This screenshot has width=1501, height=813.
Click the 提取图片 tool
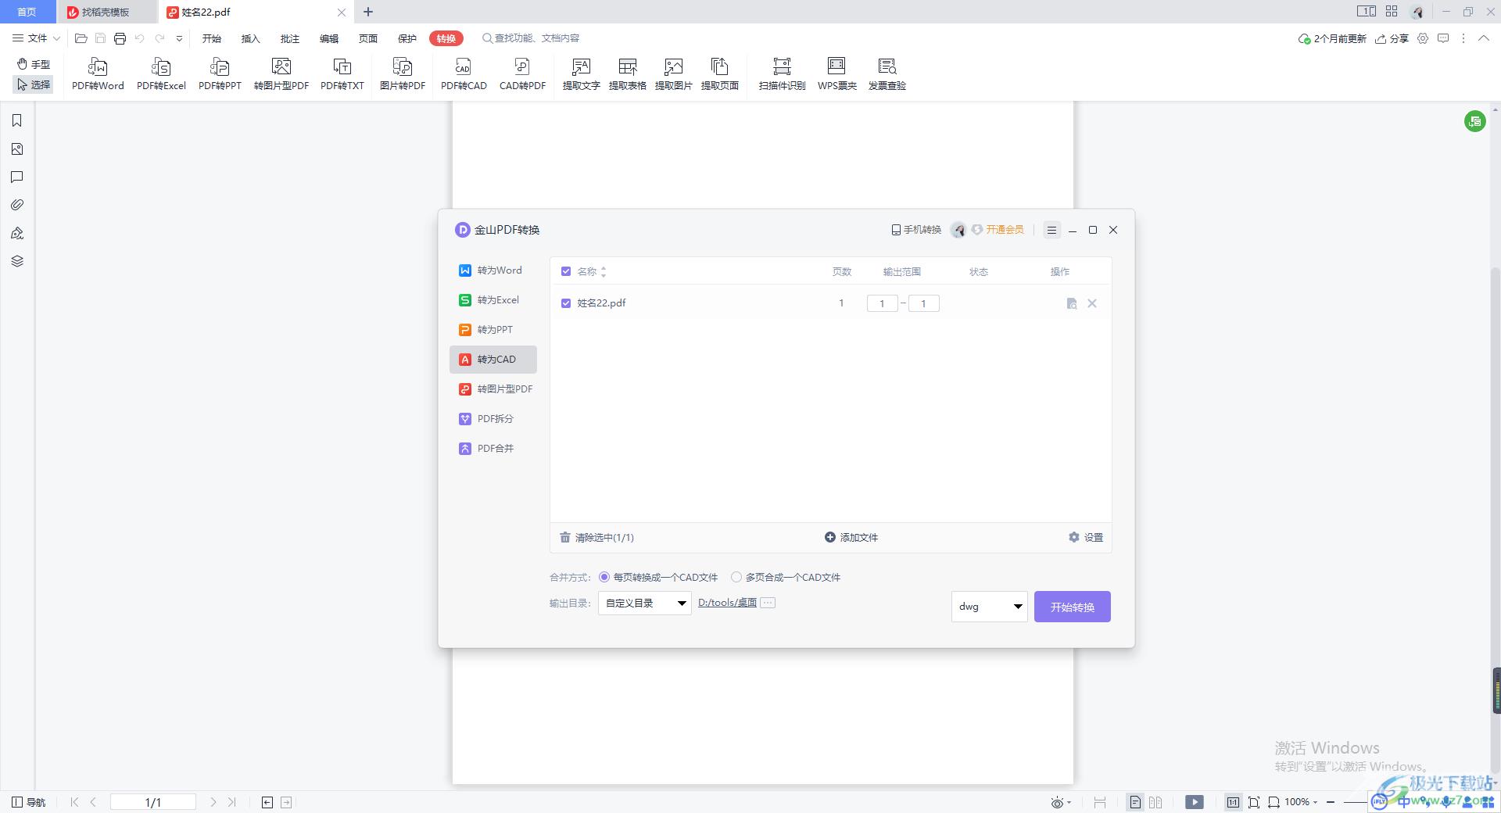click(x=674, y=74)
